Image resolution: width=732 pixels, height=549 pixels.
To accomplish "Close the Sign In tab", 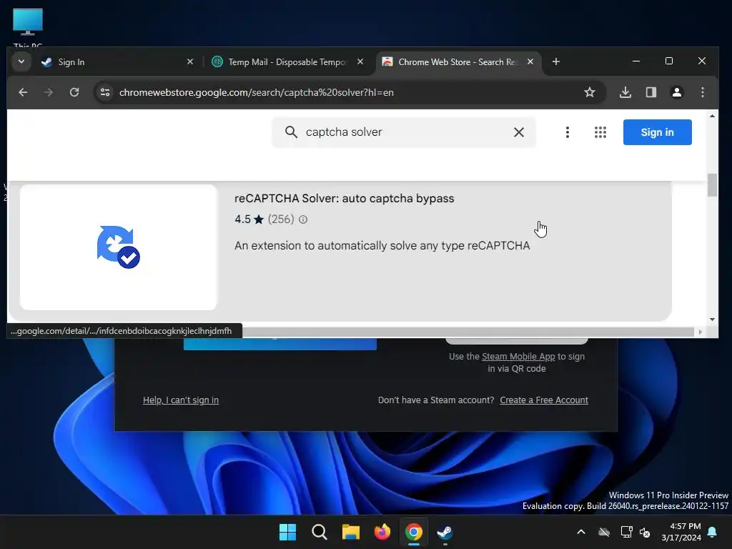I will click(x=190, y=61).
